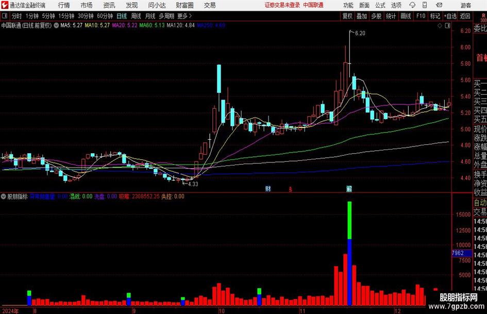
Task: Switch to the 15分钟 period
Action: point(66,16)
